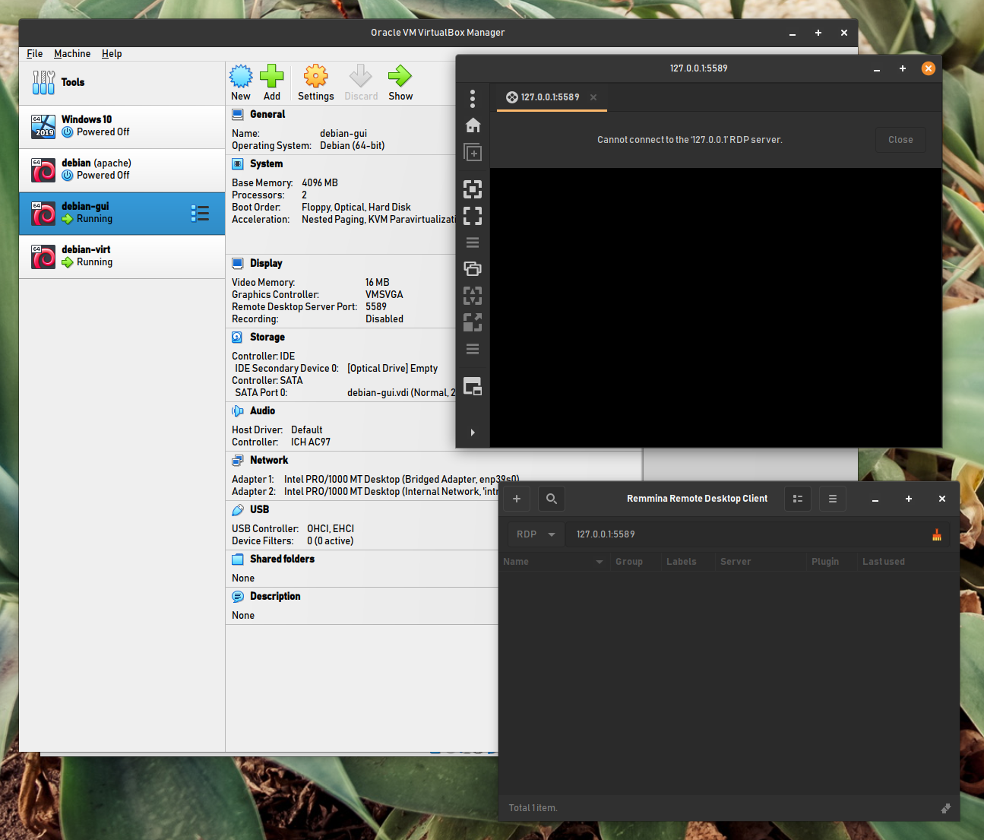Click the search icon in Remmina
The image size is (984, 840).
[552, 499]
